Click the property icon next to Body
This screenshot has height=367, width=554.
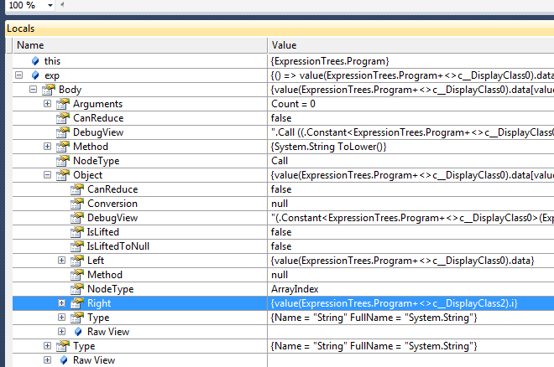coord(49,90)
